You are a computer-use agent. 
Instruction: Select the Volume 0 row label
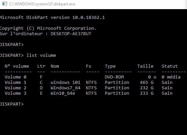click(16, 77)
